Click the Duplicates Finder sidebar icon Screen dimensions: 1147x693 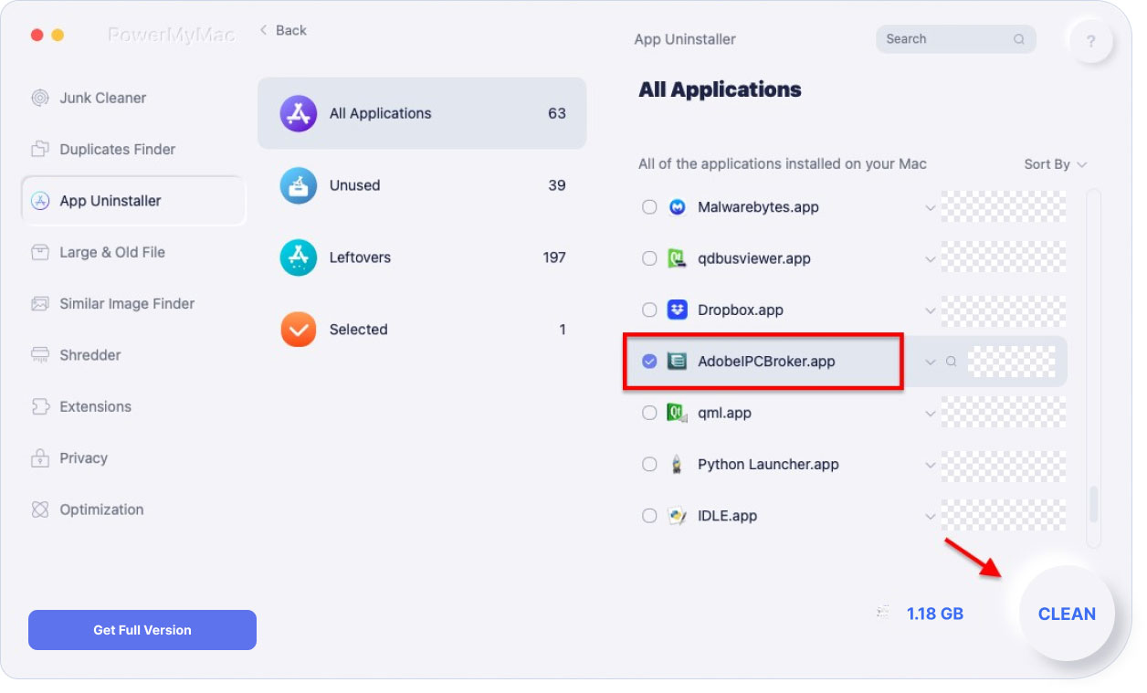(x=40, y=149)
